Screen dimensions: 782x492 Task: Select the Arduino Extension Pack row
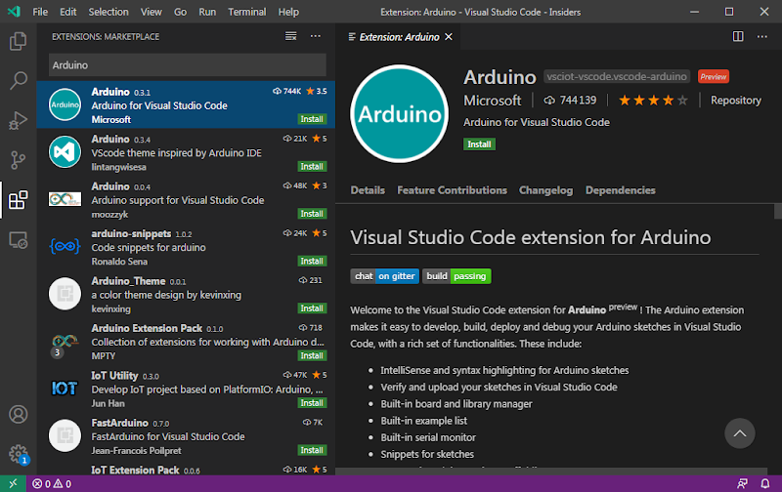coord(186,341)
